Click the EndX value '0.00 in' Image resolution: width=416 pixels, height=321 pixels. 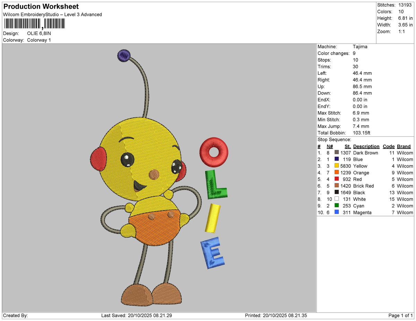coord(360,100)
